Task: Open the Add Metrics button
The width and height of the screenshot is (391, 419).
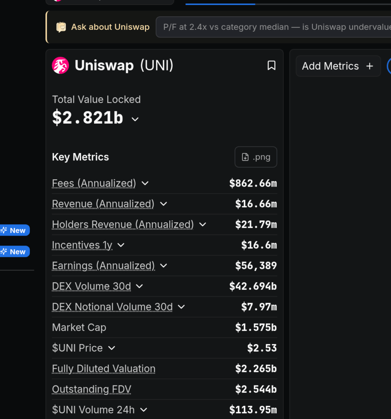Action: pyautogui.click(x=338, y=66)
